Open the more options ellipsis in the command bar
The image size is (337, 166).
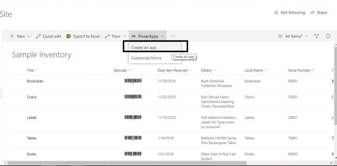point(172,36)
